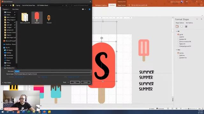
Task: Open Downloads in navigation pane
Action: (9, 58)
